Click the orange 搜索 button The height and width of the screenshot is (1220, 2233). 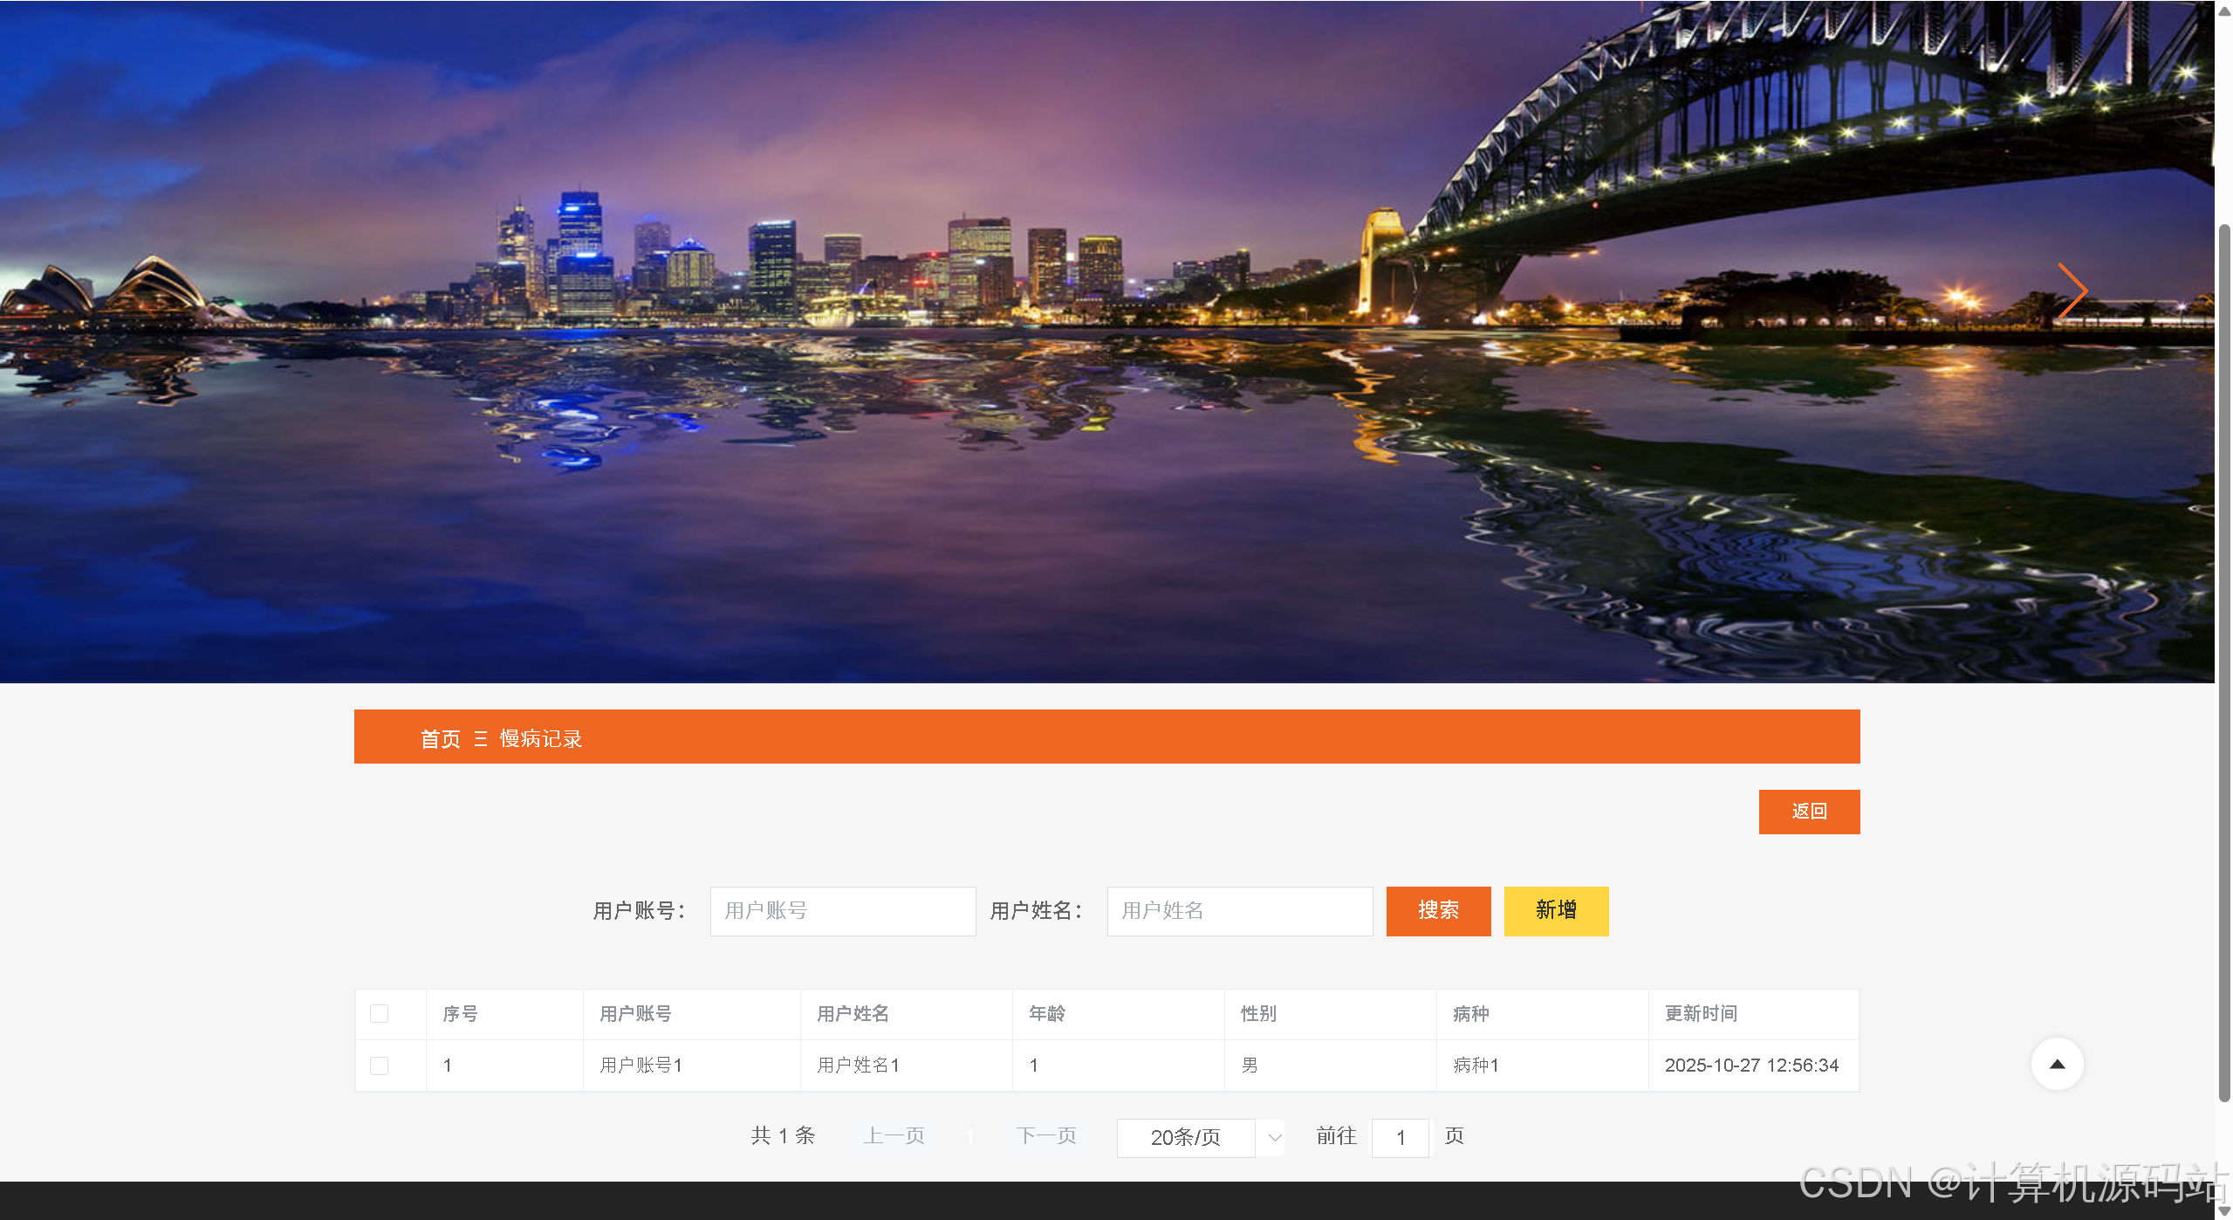(1438, 911)
